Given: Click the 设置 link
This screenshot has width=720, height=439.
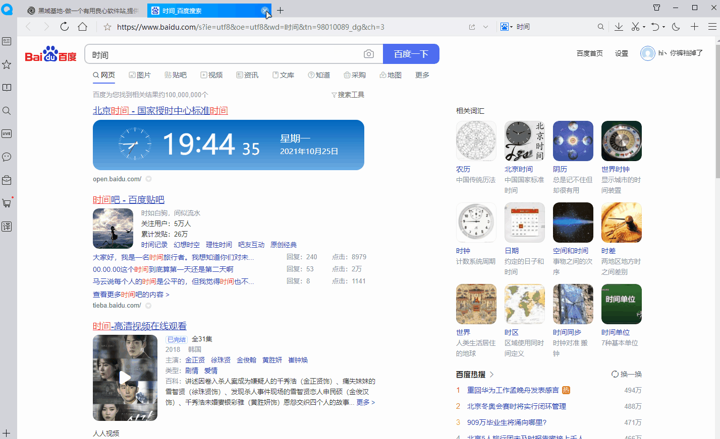Looking at the screenshot, I should 622,53.
